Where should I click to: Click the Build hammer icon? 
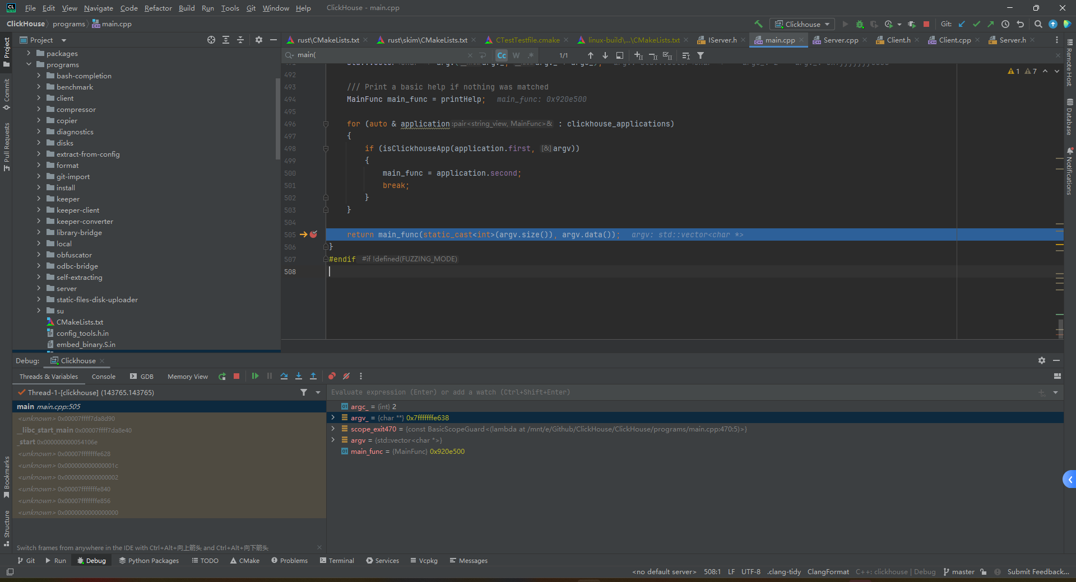[758, 24]
